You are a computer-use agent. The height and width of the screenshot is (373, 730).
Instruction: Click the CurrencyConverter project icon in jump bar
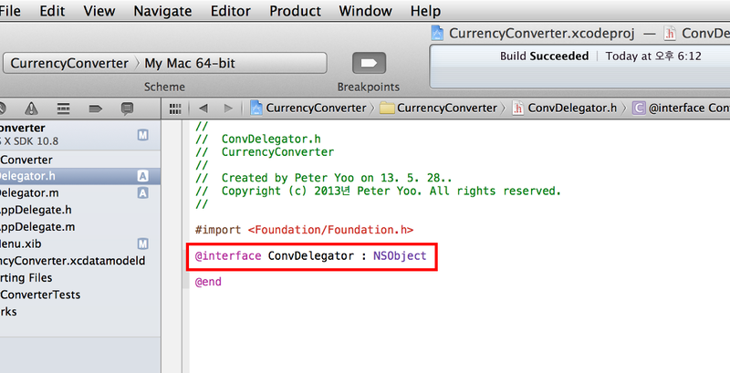tap(257, 108)
